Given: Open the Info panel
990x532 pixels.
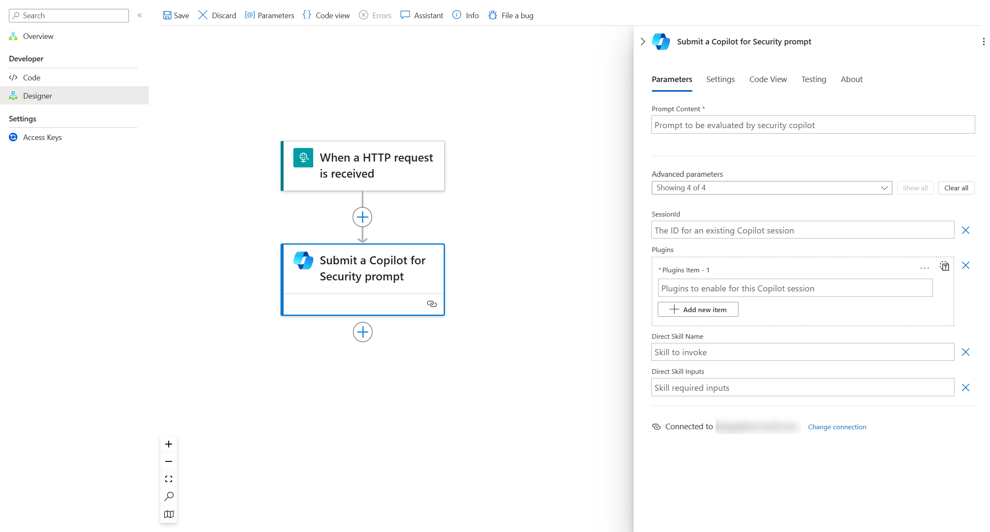Looking at the screenshot, I should 466,15.
